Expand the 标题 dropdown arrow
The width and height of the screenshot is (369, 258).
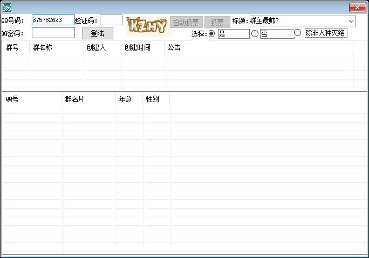pyautogui.click(x=351, y=21)
